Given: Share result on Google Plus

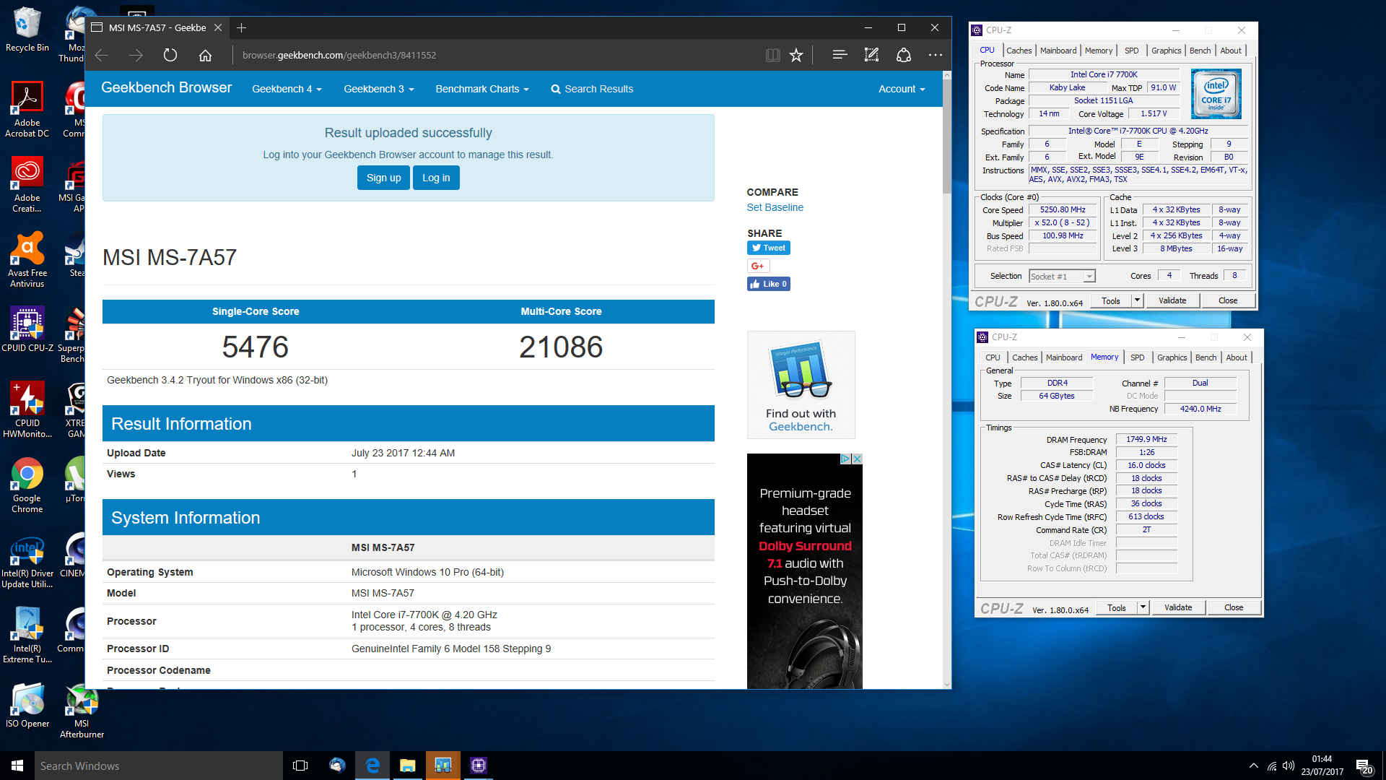Looking at the screenshot, I should pyautogui.click(x=758, y=266).
